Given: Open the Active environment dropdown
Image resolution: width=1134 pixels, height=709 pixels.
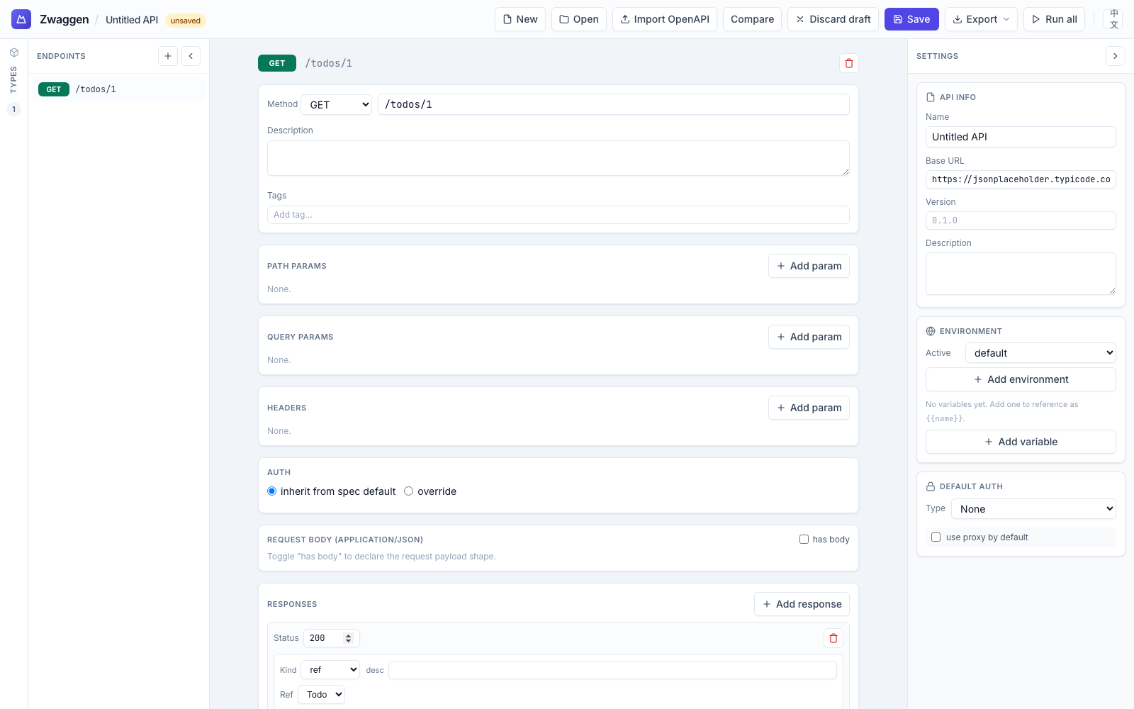Looking at the screenshot, I should click(1040, 352).
